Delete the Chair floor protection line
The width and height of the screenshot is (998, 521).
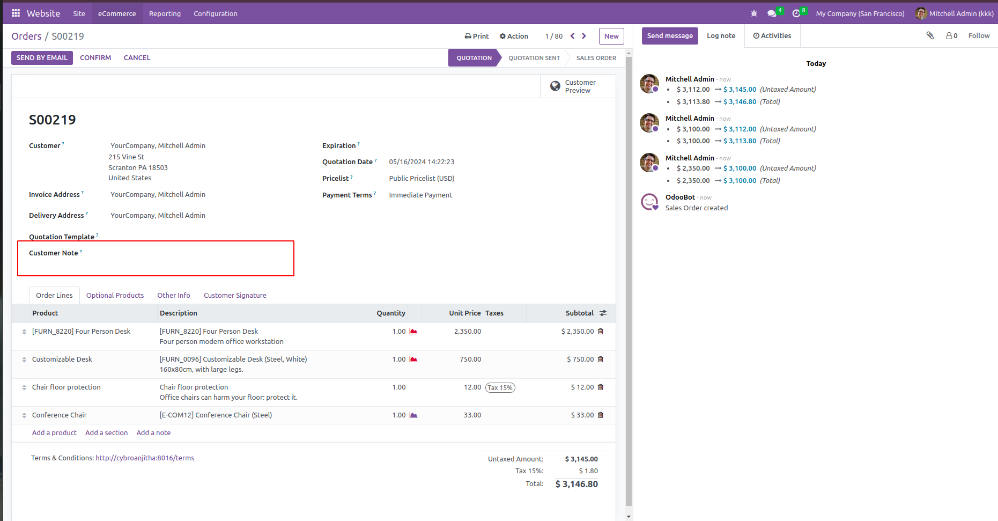pyautogui.click(x=601, y=387)
